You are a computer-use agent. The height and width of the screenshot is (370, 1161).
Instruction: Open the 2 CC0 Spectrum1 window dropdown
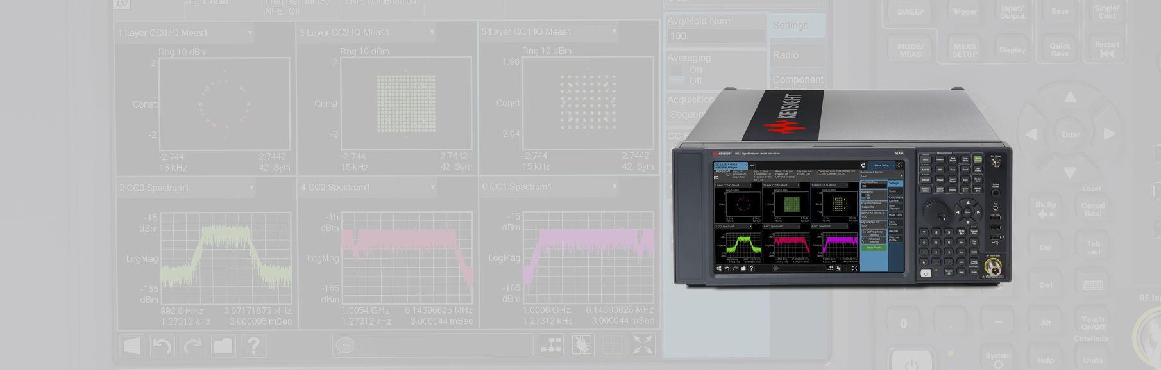point(251,188)
